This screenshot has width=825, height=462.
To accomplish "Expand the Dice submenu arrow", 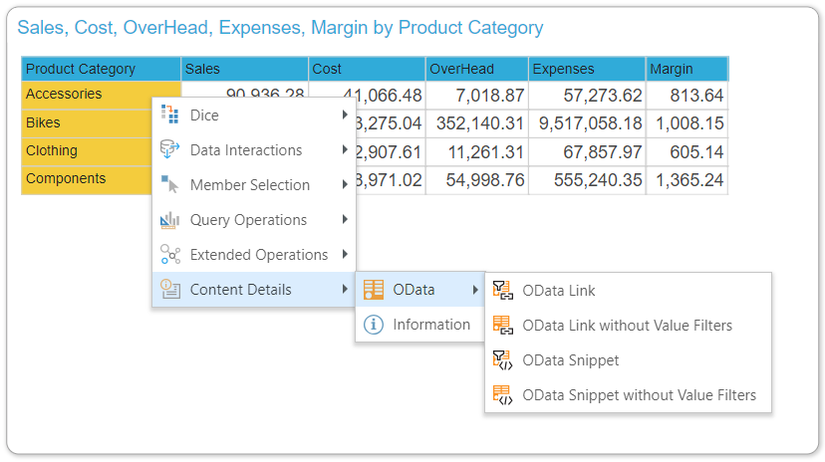I will [345, 115].
